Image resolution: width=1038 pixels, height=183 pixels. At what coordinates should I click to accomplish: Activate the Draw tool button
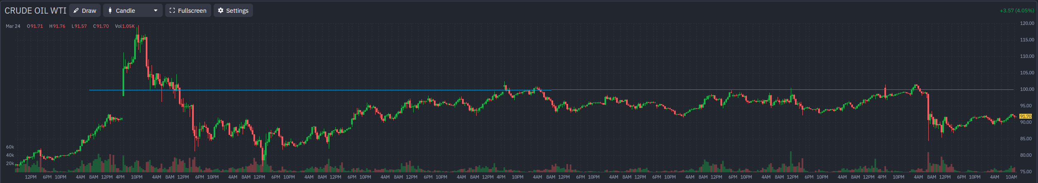(x=85, y=10)
